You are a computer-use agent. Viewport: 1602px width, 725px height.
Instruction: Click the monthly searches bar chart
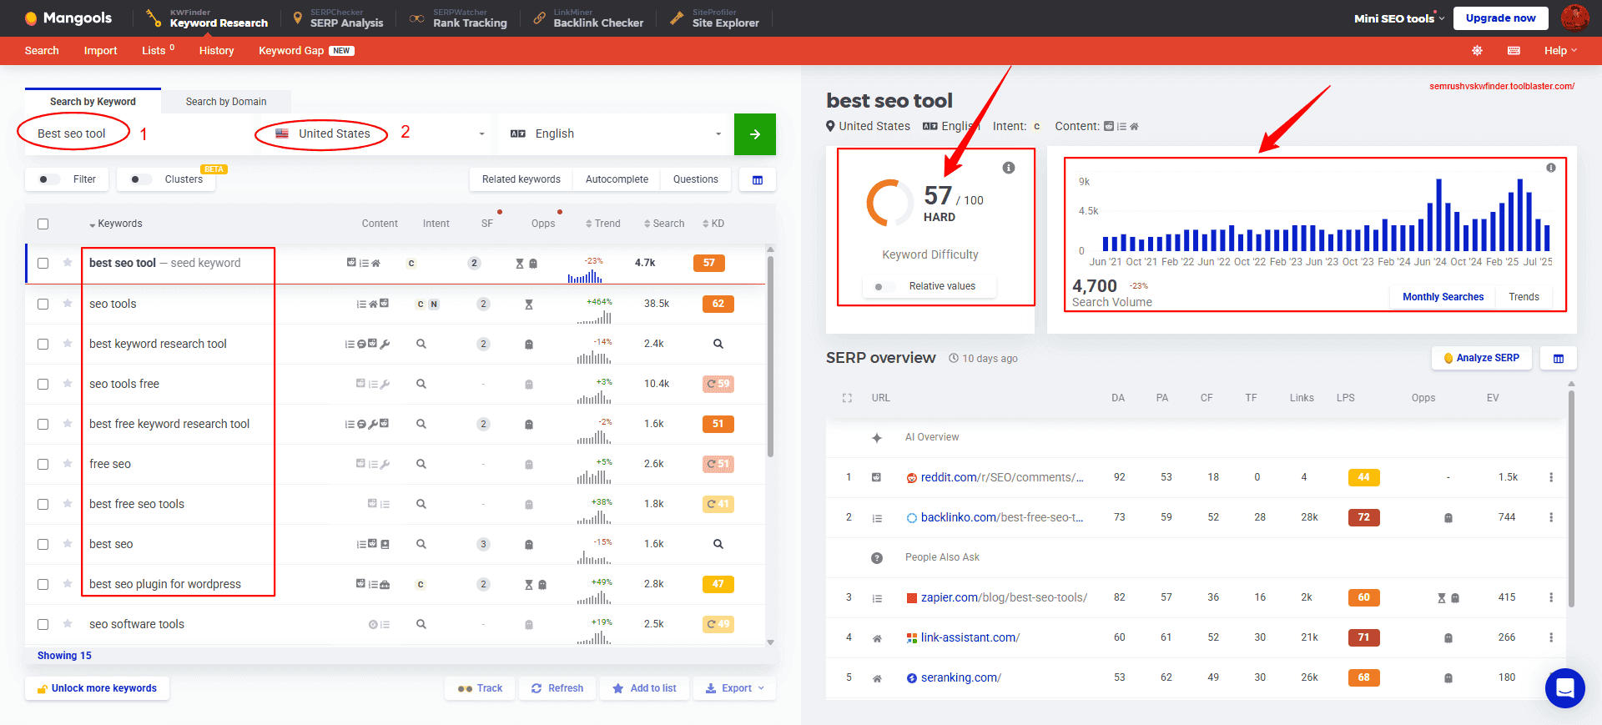click(1325, 215)
